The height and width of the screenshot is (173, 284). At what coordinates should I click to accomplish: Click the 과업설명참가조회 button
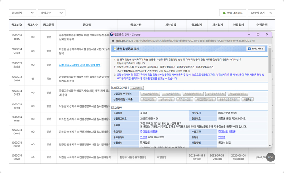tap(238, 94)
